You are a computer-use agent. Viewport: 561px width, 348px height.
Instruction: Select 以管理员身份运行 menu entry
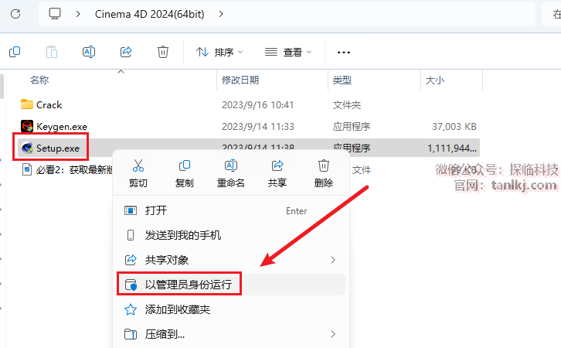231,285
